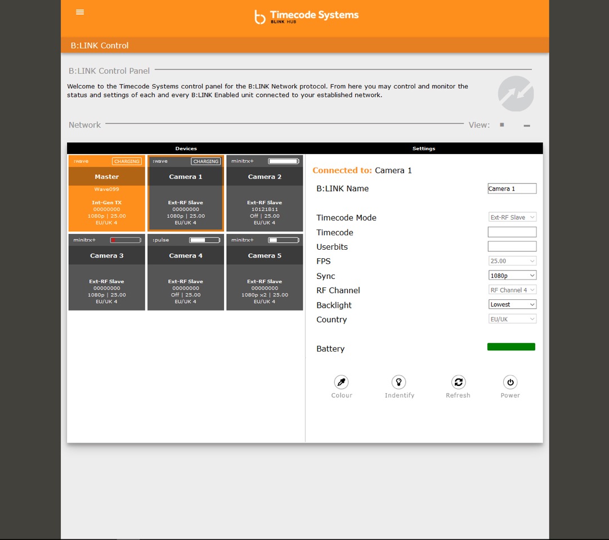
Task: Click the Refresh arrows icon
Action: (458, 382)
